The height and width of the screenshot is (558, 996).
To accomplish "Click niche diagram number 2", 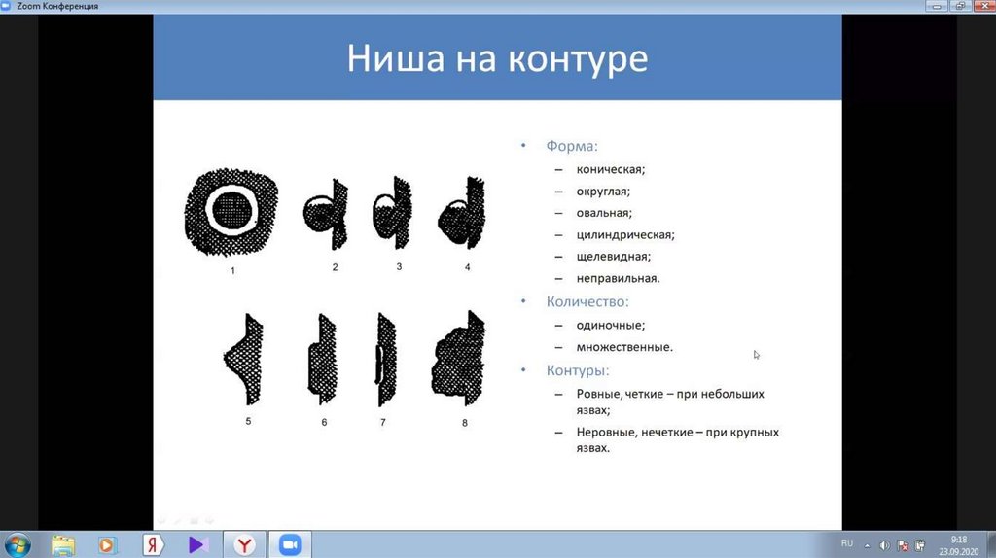I will [326, 213].
